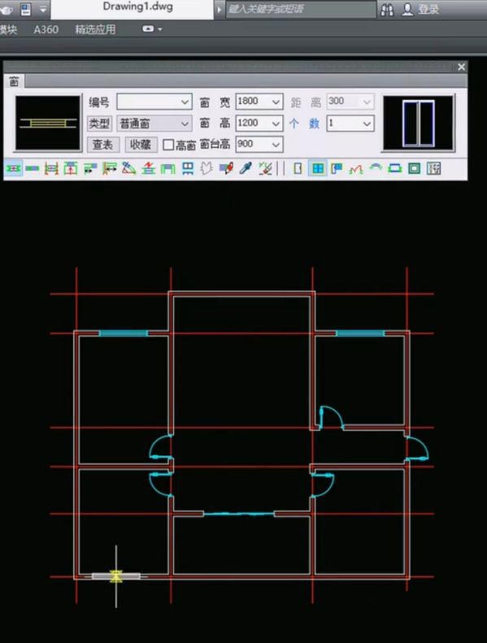Select the green upper-level window insert icon
487x643 pixels.
[x=167, y=168]
